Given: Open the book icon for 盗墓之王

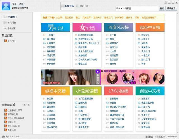Looking at the screenshot, I should pos(6,122).
